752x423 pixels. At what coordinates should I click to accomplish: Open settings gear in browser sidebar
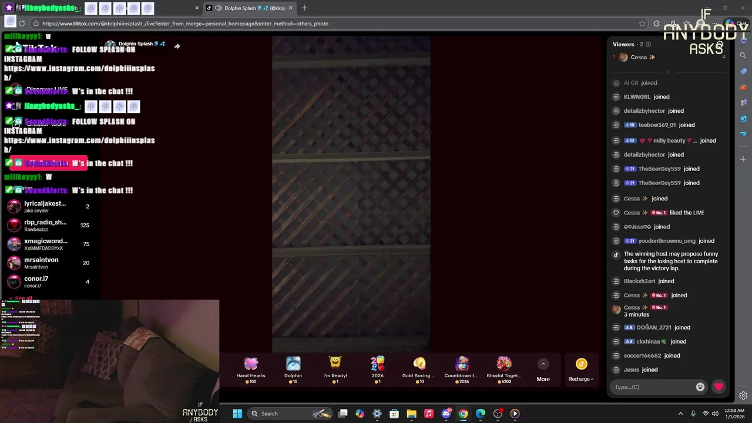(743, 395)
